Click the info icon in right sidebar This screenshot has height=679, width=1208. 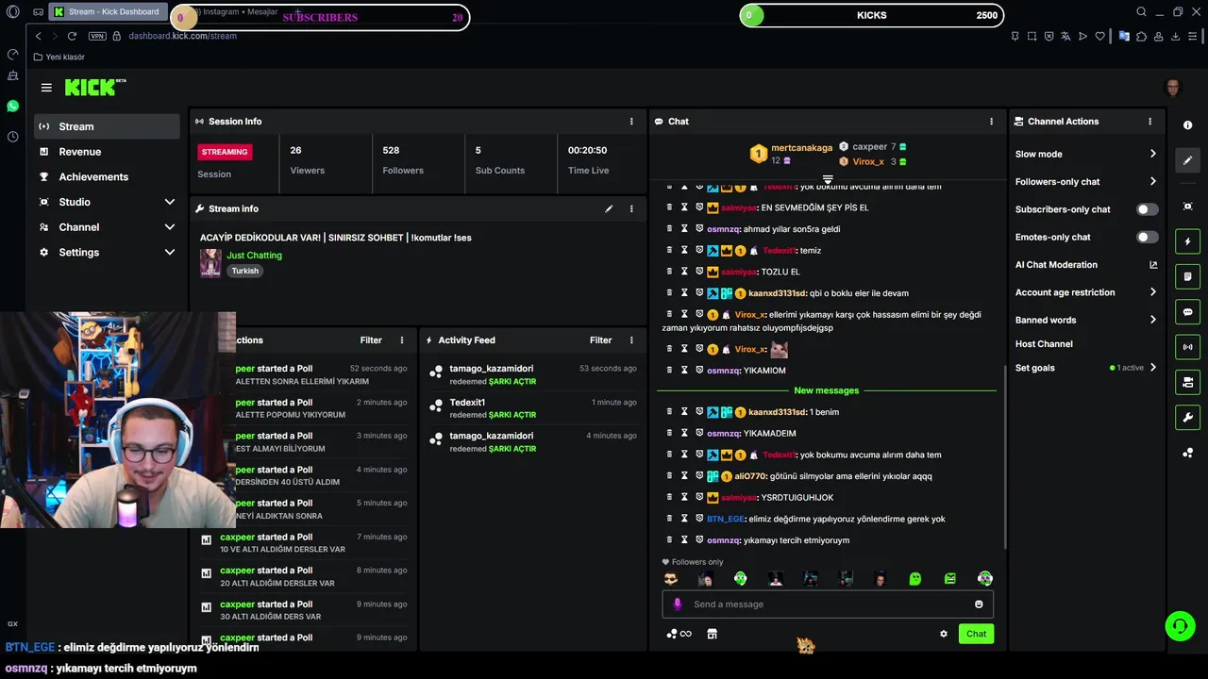[x=1187, y=125]
